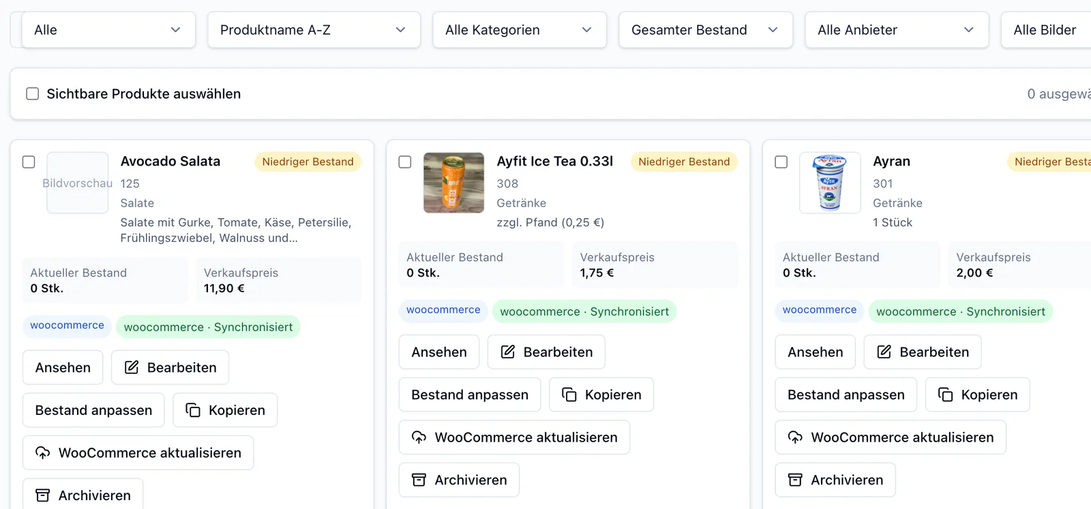Expand the 'Alle Kategorien' dropdown
Screen dimensions: 1091x509
tap(520, 30)
